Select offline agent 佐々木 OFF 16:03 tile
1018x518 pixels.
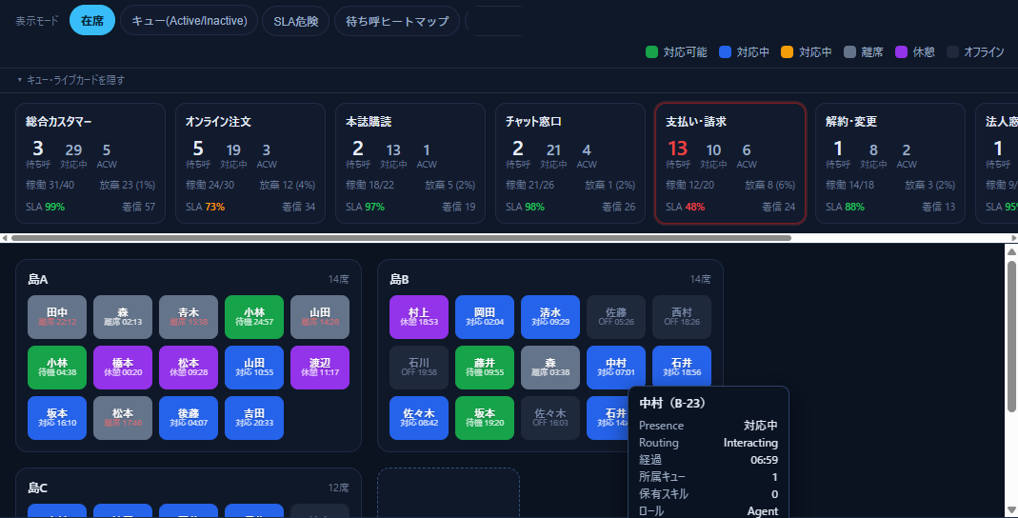pyautogui.click(x=550, y=418)
